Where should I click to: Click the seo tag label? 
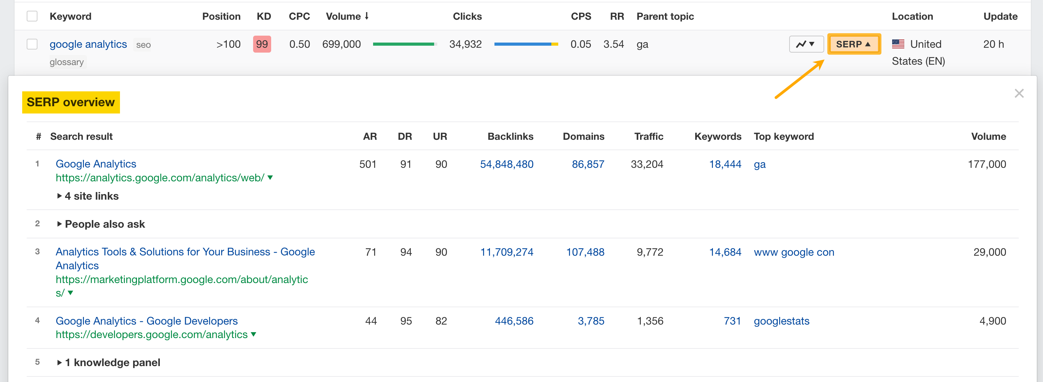tap(143, 45)
